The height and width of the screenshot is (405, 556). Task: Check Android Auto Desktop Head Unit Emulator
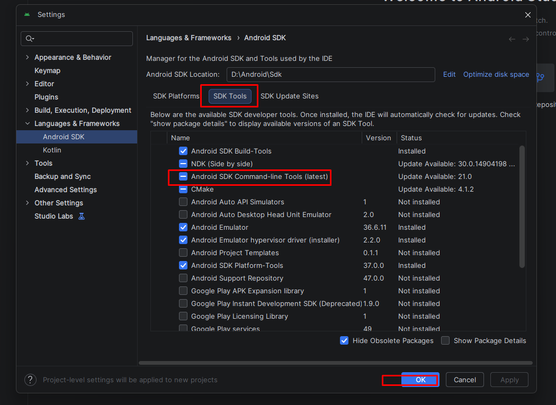pyautogui.click(x=183, y=214)
